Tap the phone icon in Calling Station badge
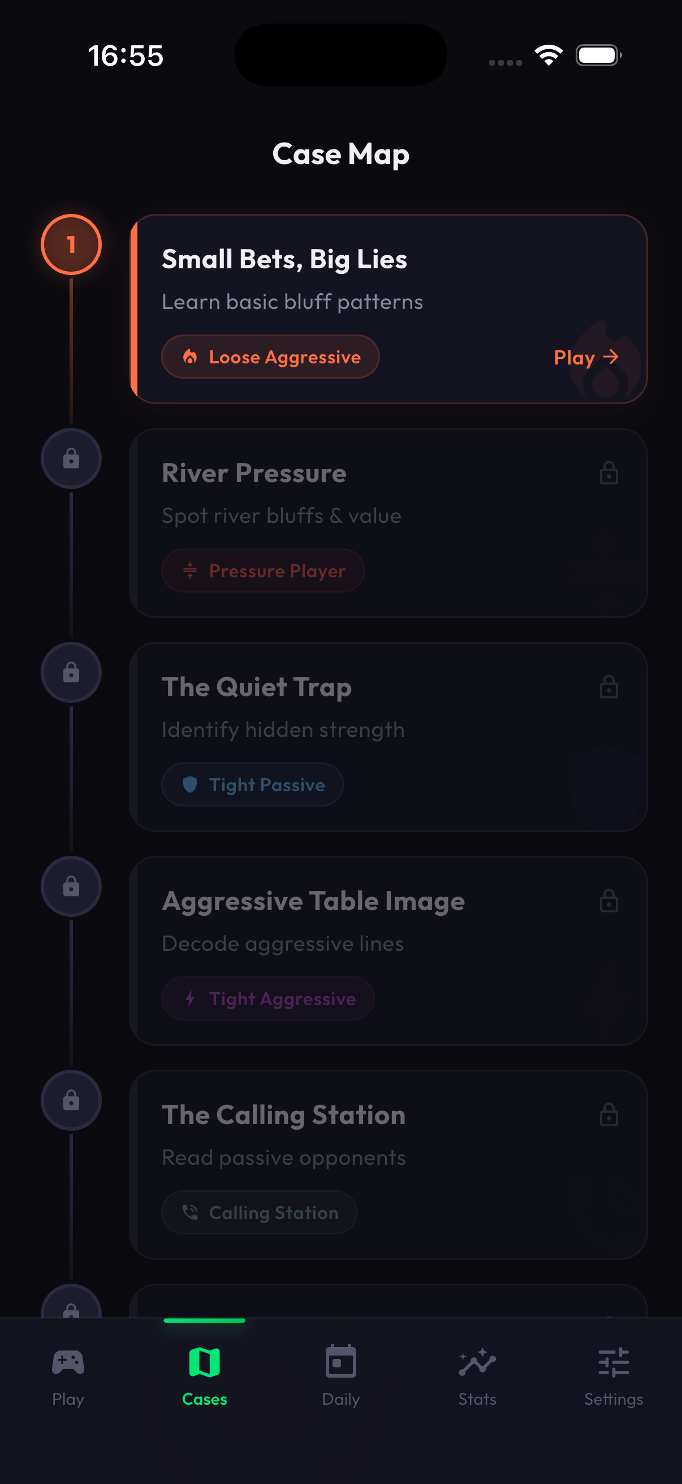Viewport: 682px width, 1484px height. tap(192, 1212)
